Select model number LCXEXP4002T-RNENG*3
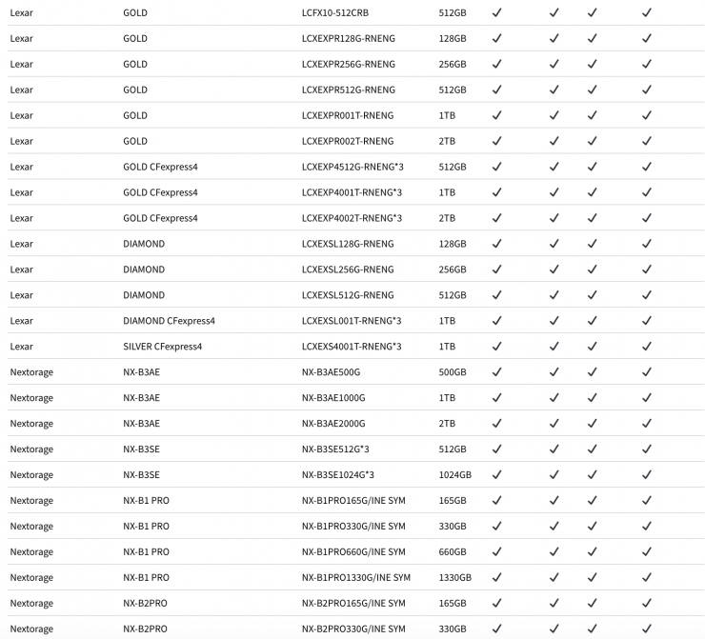 point(352,218)
